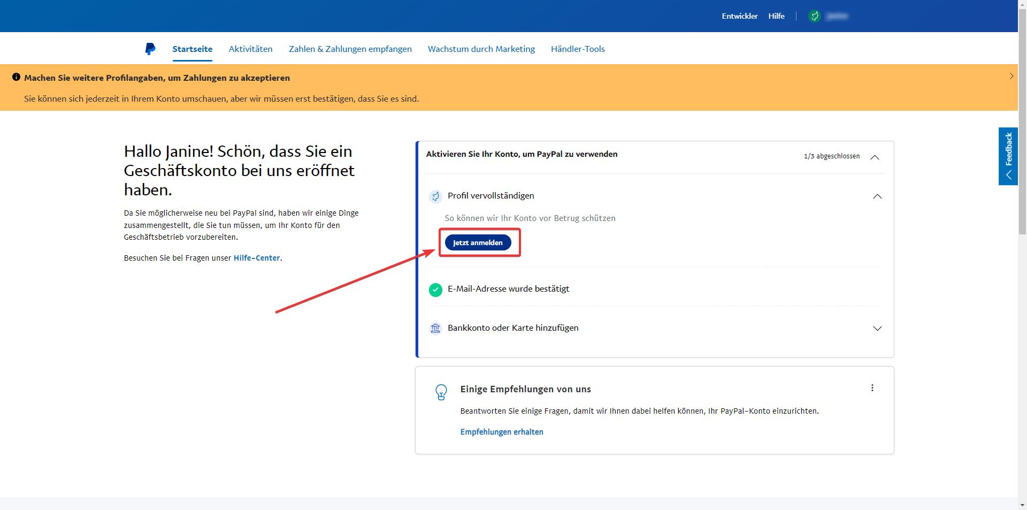Click the PayPal logo icon
Image resolution: width=1027 pixels, height=510 pixels.
tap(150, 49)
